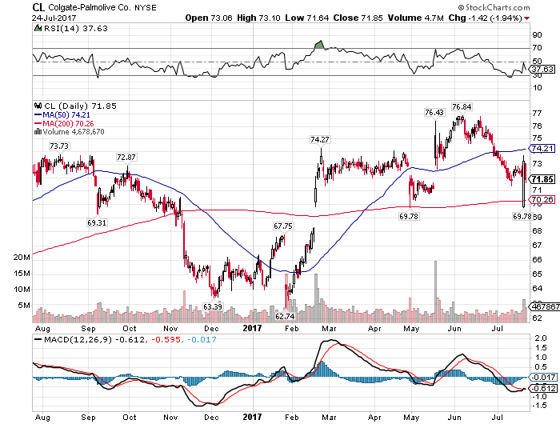Click the red 70.26 tag on price axis
This screenshot has height=424, width=560.
(x=542, y=199)
